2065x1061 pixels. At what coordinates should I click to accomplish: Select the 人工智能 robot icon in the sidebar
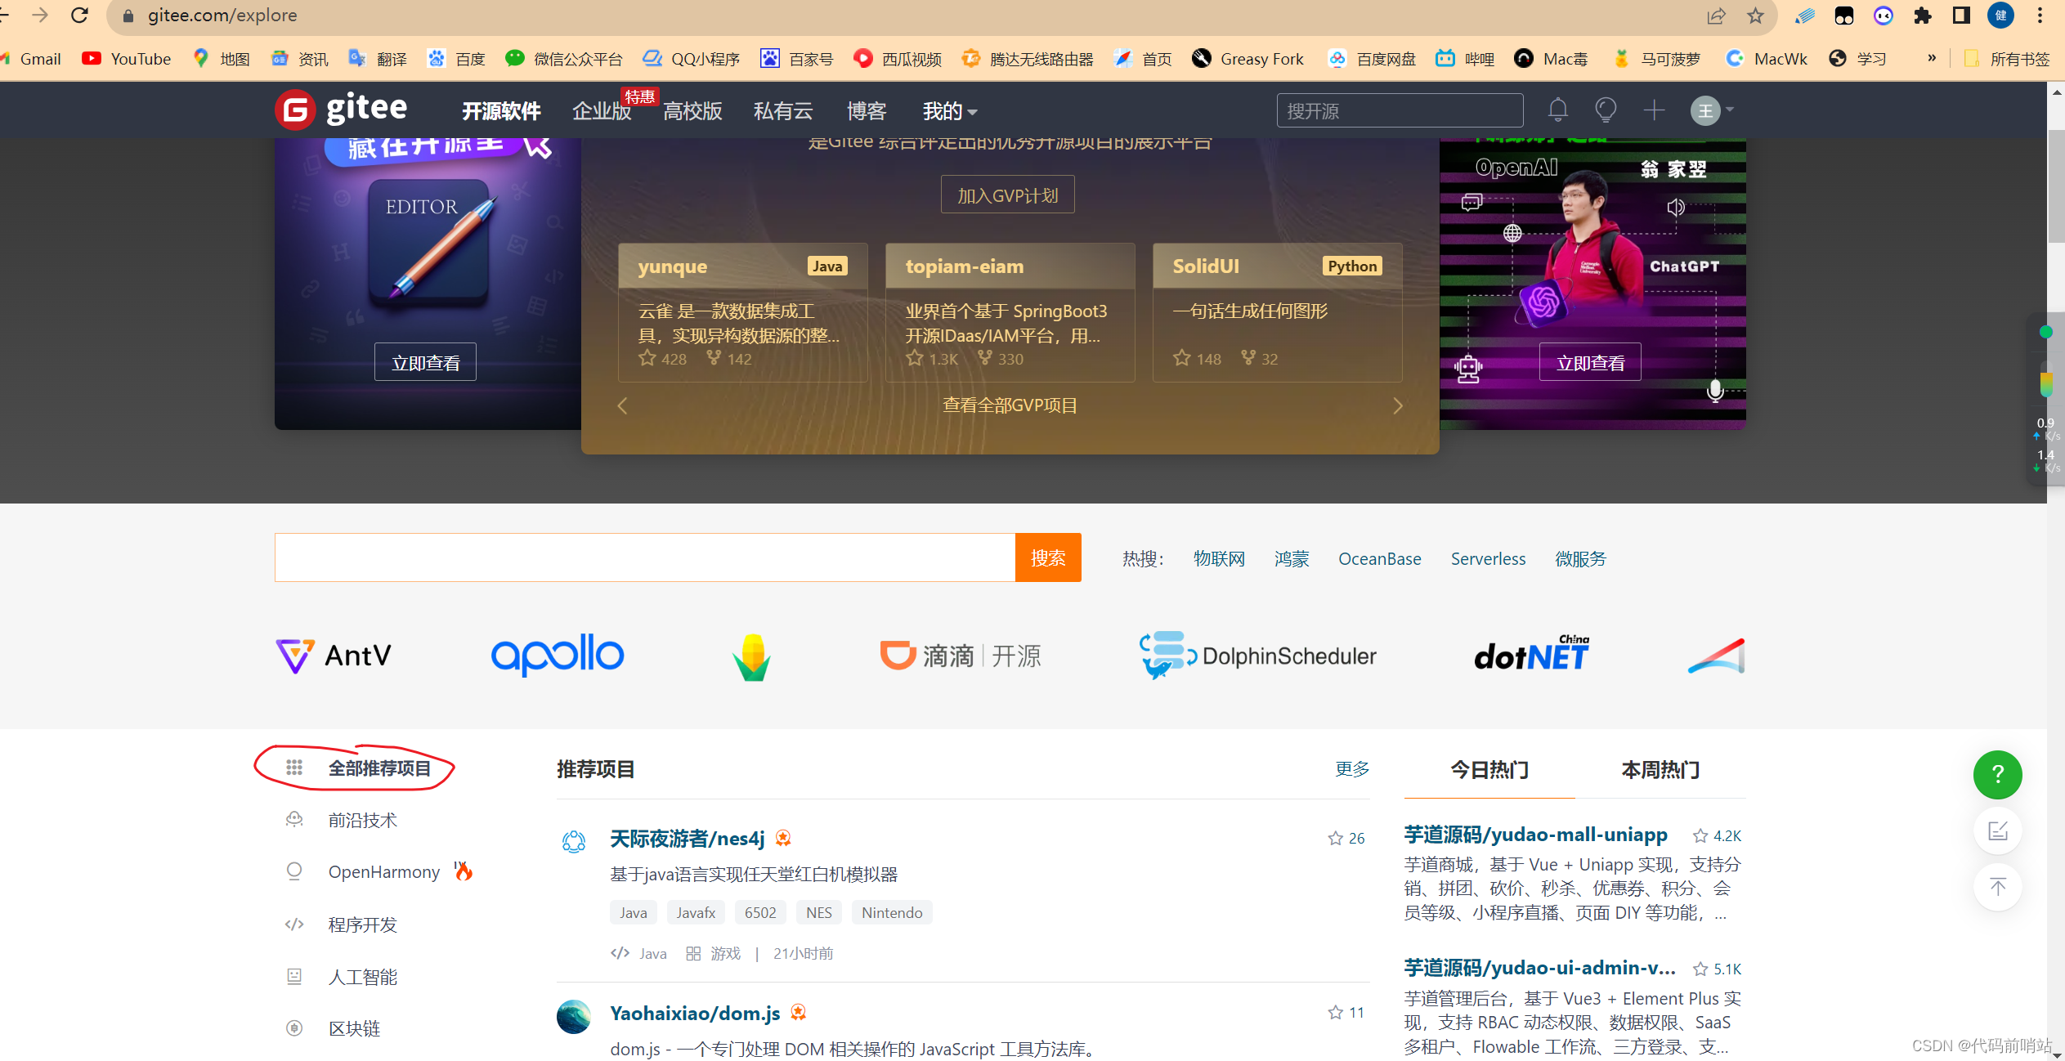point(294,976)
